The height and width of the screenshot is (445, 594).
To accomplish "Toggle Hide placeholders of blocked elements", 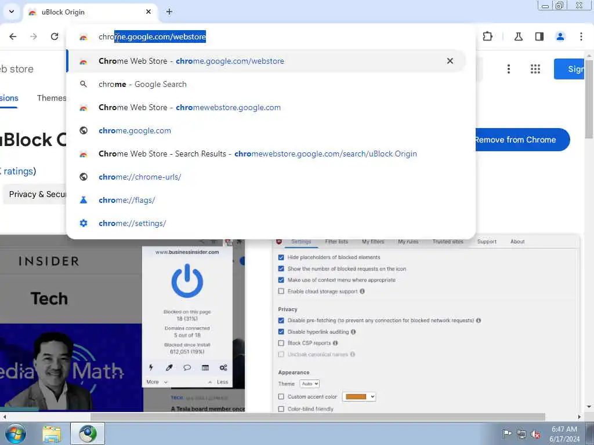I will 281,257.
